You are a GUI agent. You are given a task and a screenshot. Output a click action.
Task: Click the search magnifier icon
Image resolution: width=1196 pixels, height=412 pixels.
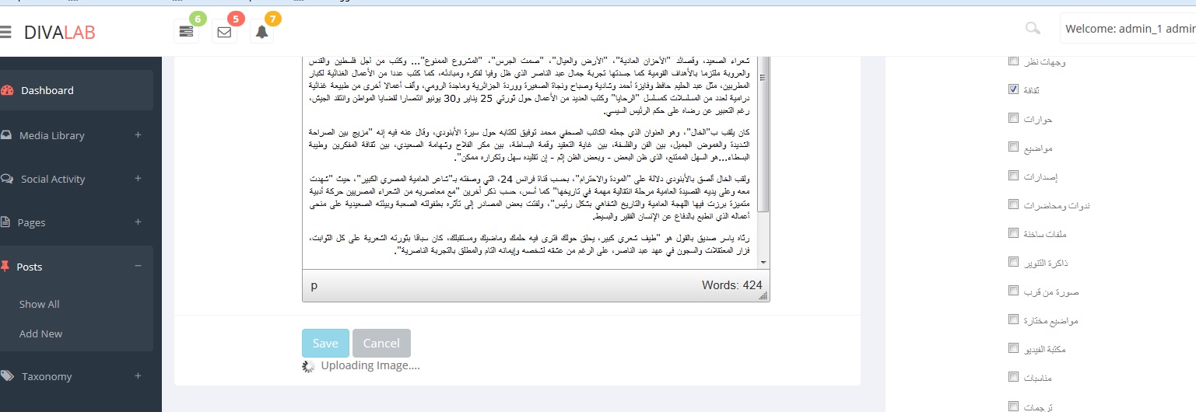click(1033, 29)
